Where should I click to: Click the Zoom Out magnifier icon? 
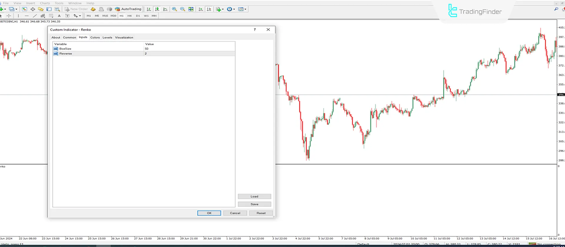[183, 9]
